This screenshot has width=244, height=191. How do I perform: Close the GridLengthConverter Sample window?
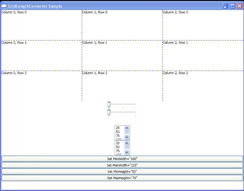(x=240, y=6)
